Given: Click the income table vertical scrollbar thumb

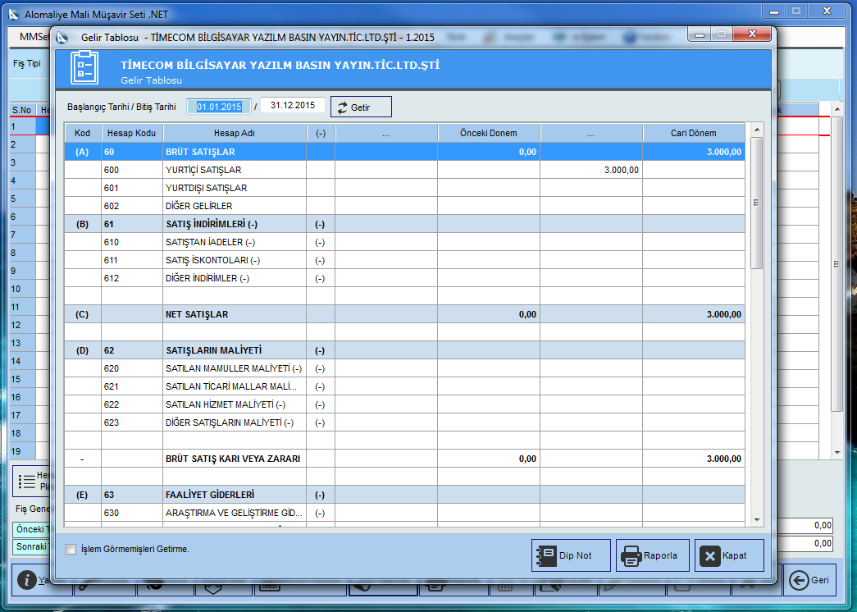Looking at the screenshot, I should (x=757, y=203).
